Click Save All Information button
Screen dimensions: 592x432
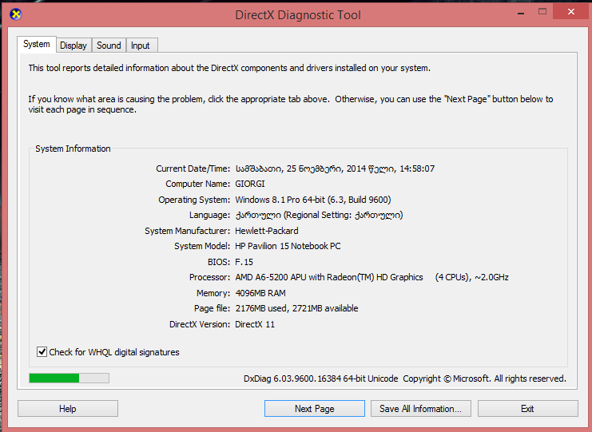tap(420, 409)
